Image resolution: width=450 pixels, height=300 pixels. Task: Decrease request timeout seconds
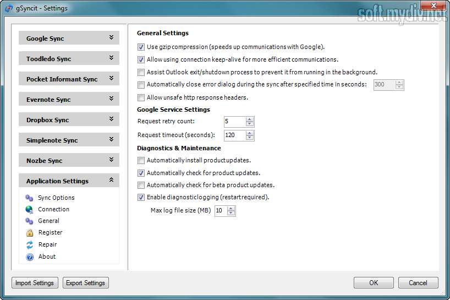250,138
